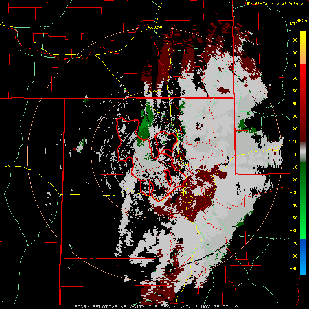Click the 50 NMI range ring label
Viewport: 309px width, 309px height.
(155, 91)
